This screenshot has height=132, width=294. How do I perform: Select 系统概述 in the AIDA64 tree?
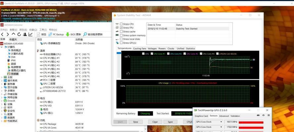coord(15,50)
